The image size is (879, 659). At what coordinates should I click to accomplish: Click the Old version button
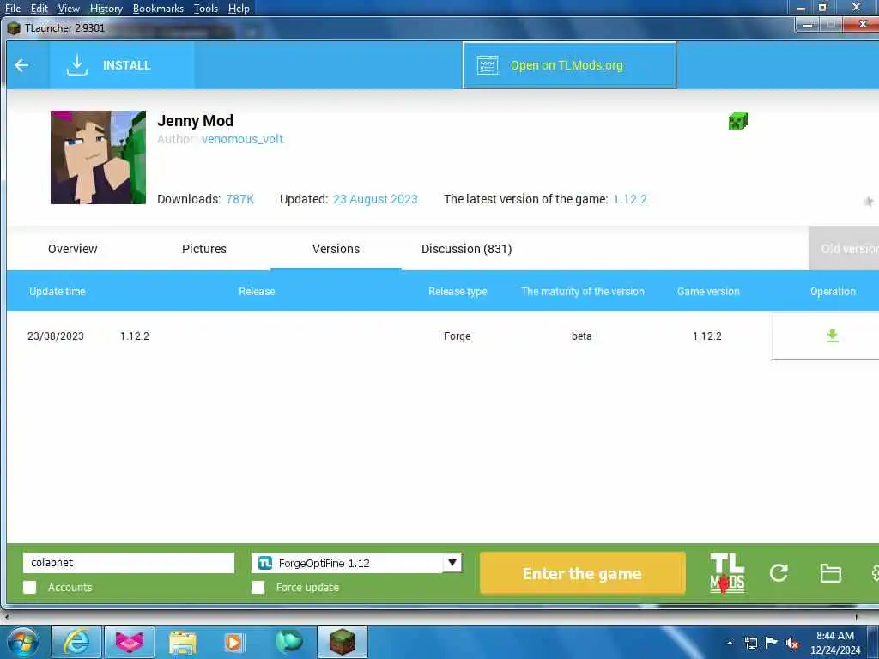click(844, 249)
